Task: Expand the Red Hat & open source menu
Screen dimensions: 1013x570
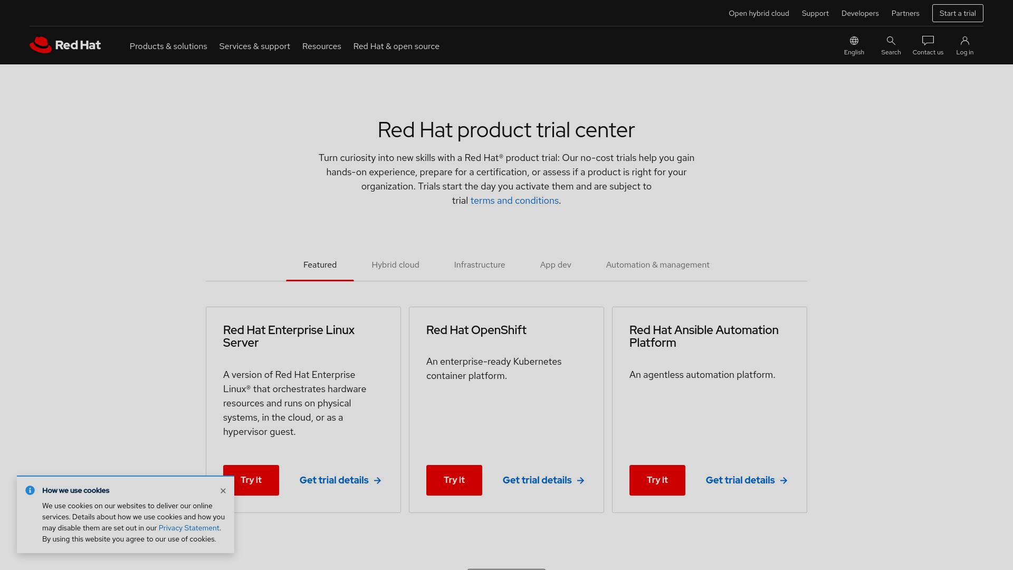Action: [396, 46]
